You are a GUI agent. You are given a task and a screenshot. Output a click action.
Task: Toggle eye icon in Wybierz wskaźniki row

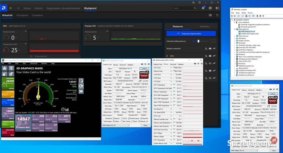tap(210, 49)
